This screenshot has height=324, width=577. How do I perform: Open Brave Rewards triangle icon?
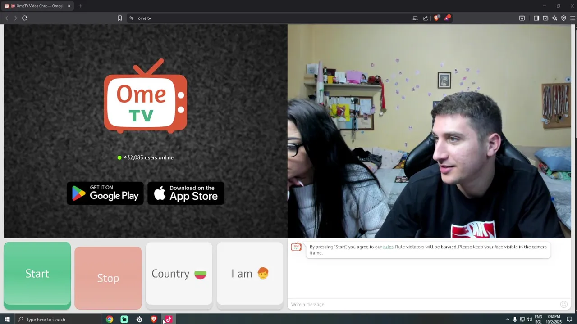click(x=447, y=18)
